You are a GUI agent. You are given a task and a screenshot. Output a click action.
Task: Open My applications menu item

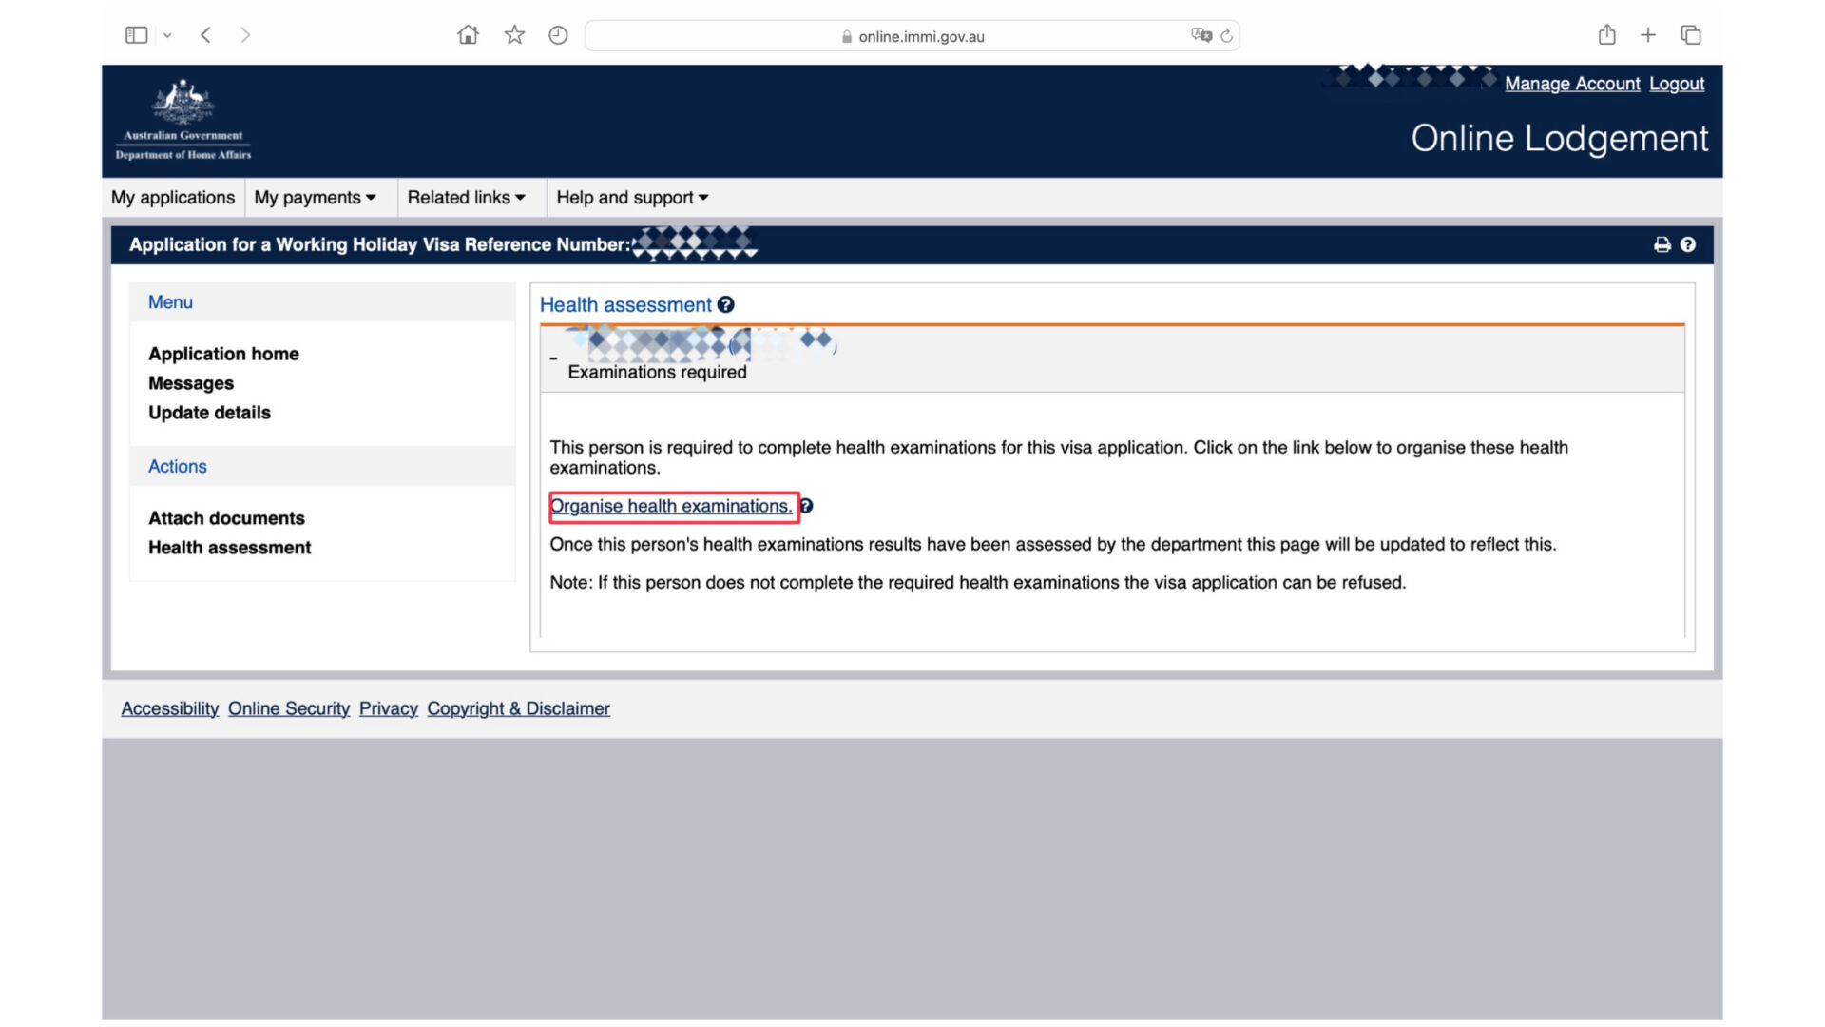tap(173, 198)
